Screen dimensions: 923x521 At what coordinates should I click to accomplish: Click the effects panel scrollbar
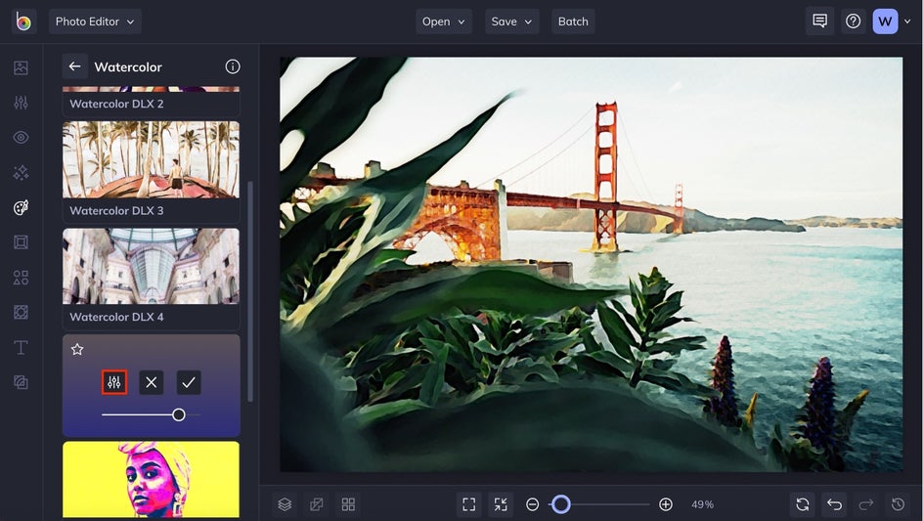click(x=250, y=291)
